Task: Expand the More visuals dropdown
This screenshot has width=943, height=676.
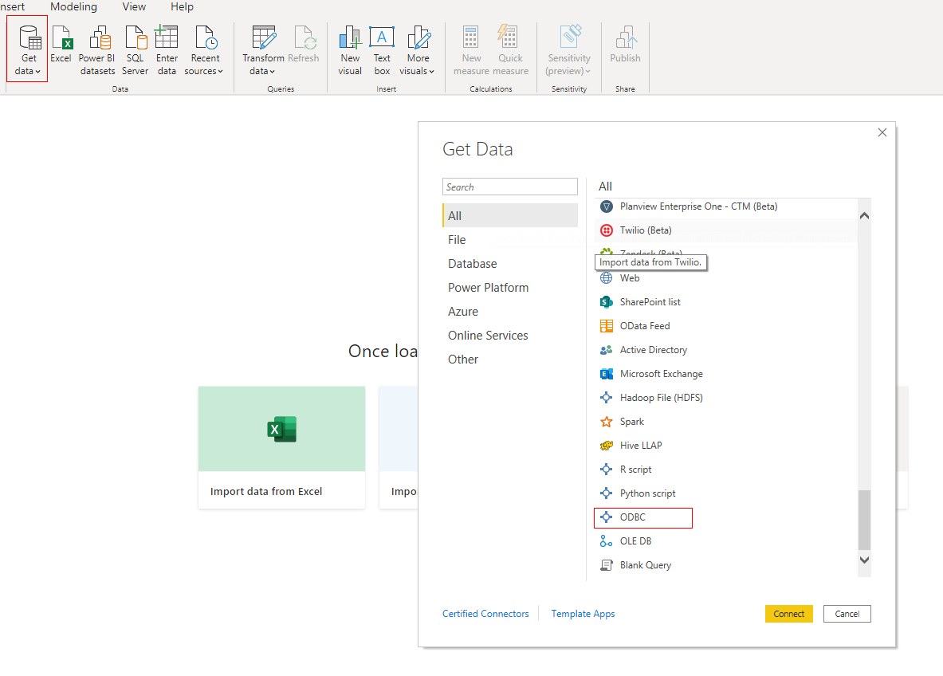Action: coord(418,50)
